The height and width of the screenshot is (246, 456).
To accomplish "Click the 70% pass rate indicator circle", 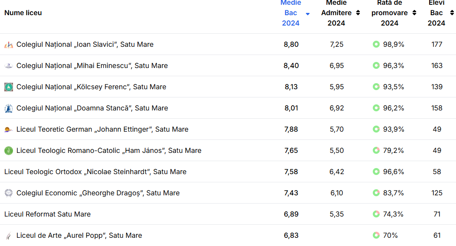I will tap(376, 235).
